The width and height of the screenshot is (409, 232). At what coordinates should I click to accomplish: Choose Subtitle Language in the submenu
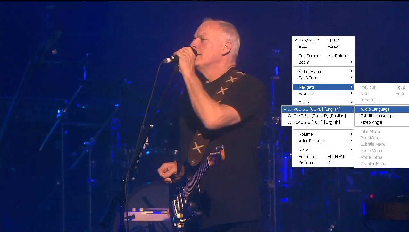point(382,116)
